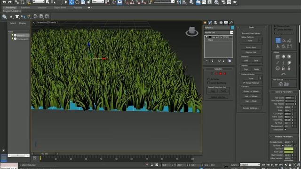The image size is (301, 169).
Task: Click the Undo arrow icon
Action: click(4, 2)
